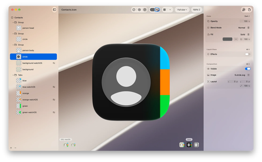This screenshot has height=162, width=262.
Task: Click the second circular overlay icon in toolbar
Action: pyautogui.click(x=139, y=10)
